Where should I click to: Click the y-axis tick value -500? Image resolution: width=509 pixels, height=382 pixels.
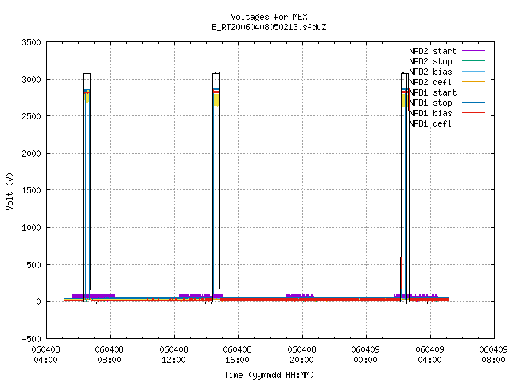tap(31, 339)
